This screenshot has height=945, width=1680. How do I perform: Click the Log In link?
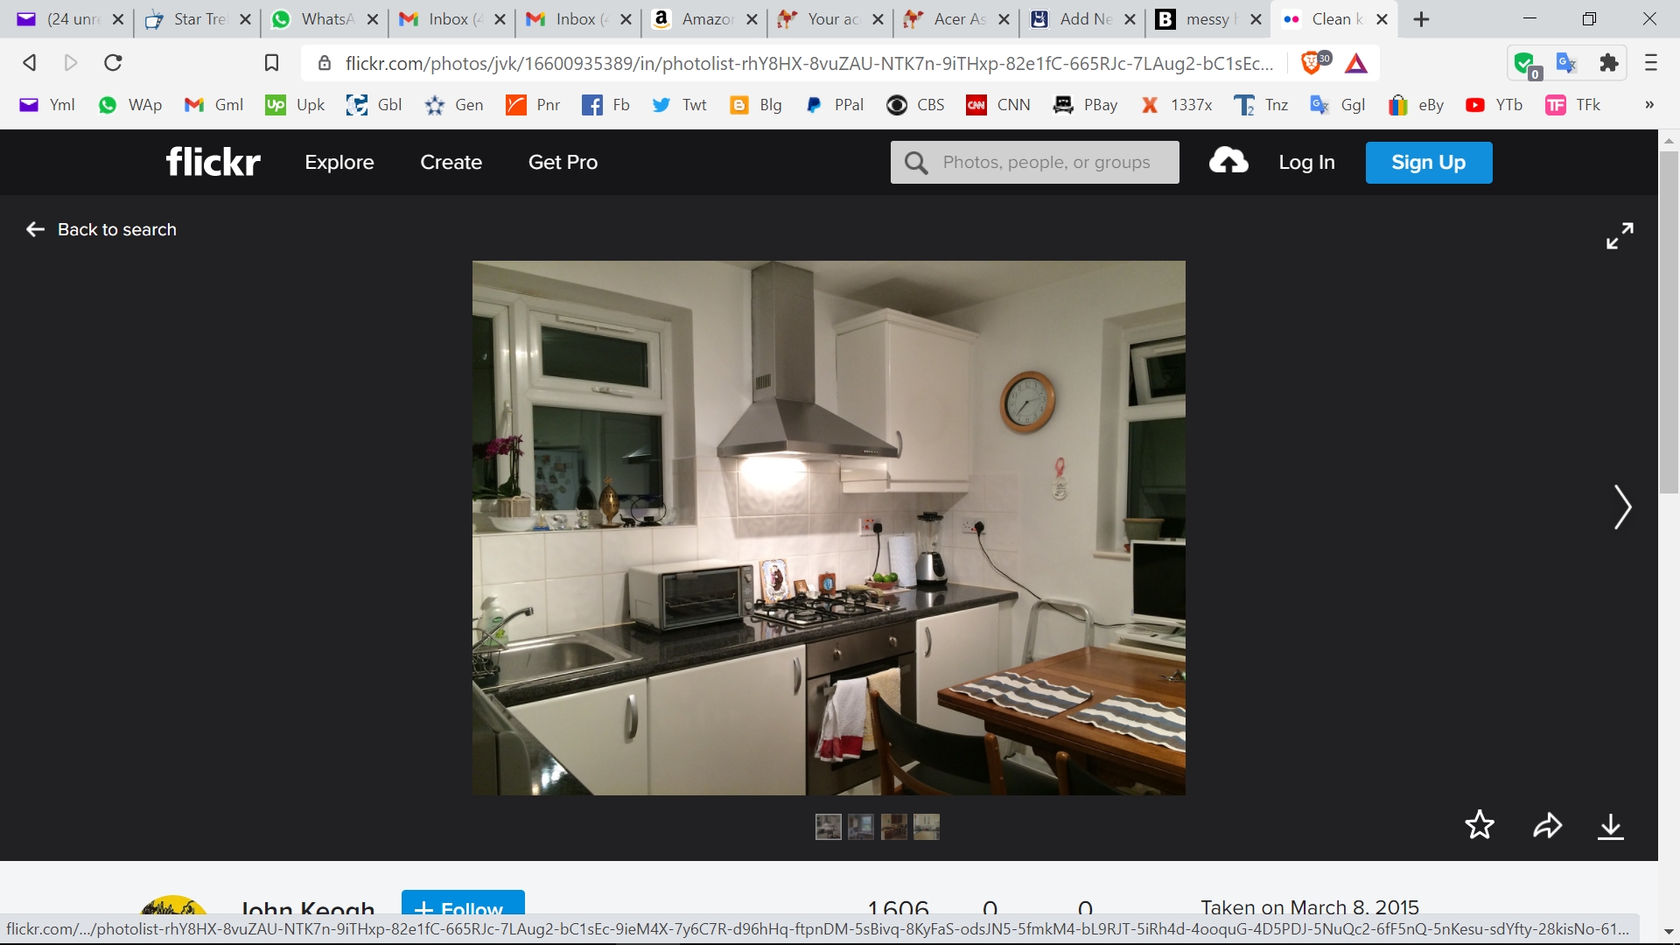coord(1305,162)
